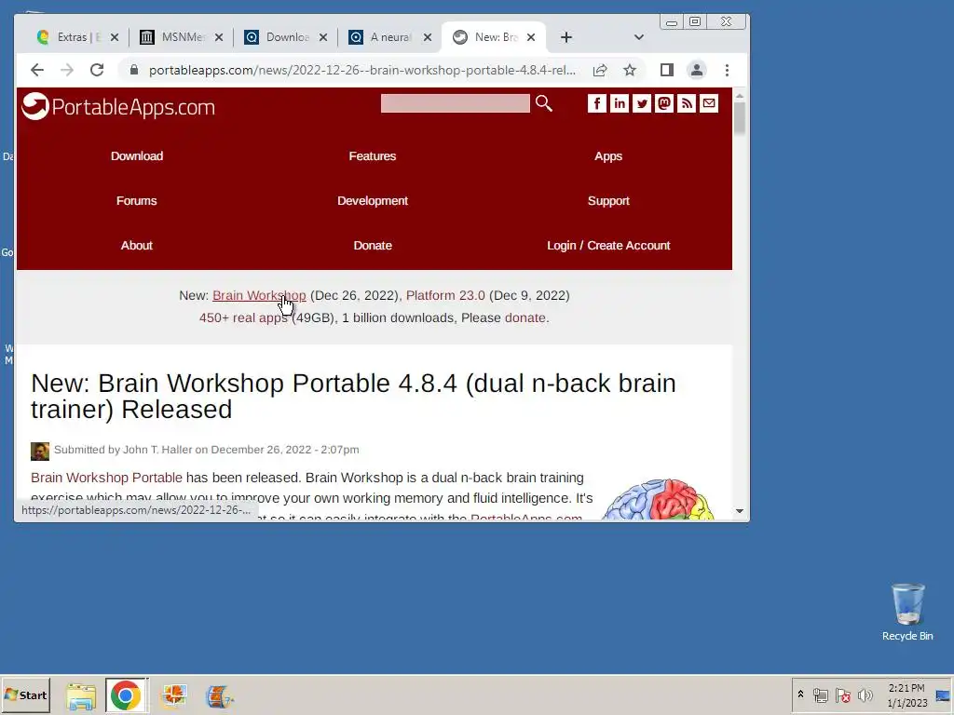
Task: Go back with browser back arrow
Action: tap(37, 70)
